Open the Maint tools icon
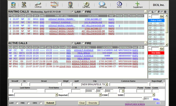This screenshot has width=176, height=106. click(x=24, y=5)
